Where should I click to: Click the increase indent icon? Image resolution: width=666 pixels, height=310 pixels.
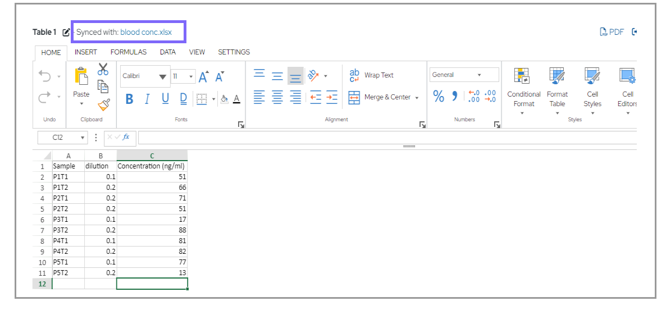click(x=332, y=97)
